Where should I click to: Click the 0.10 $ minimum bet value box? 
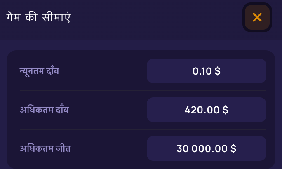[207, 71]
